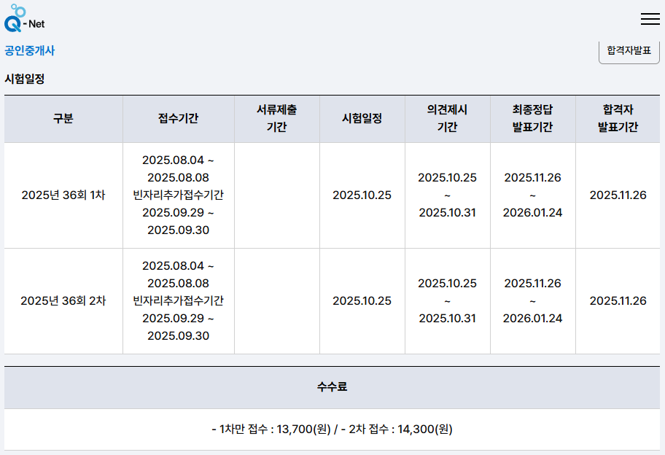Viewport: 665px width, 455px height.
Task: Select the exam date 2025.10.25 for 1차
Action: coord(362,195)
